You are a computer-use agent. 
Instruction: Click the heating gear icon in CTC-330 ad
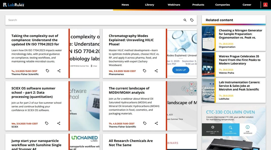[x=213, y=127]
